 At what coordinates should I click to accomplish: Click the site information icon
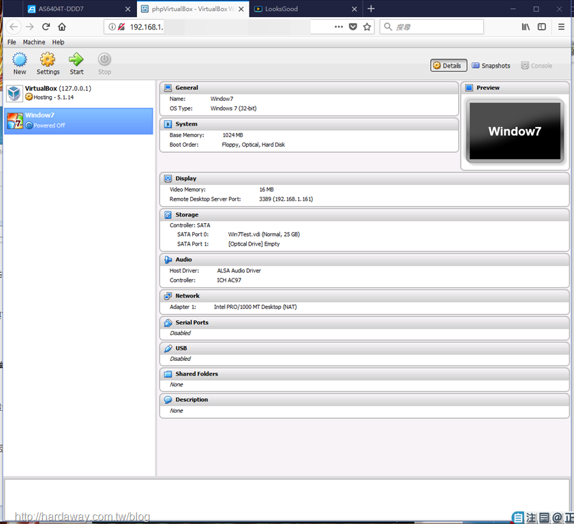click(112, 27)
